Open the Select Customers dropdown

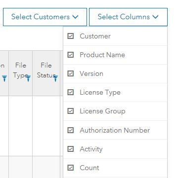coord(45,17)
